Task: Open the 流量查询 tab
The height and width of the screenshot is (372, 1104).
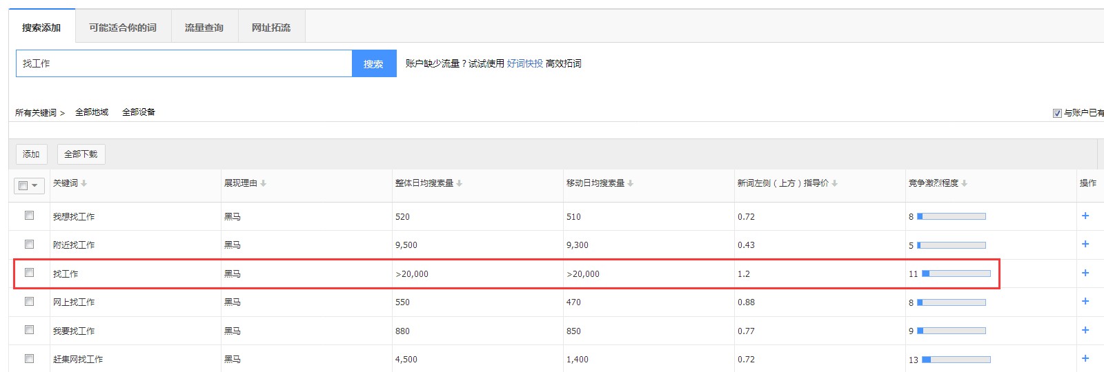Action: pos(204,28)
